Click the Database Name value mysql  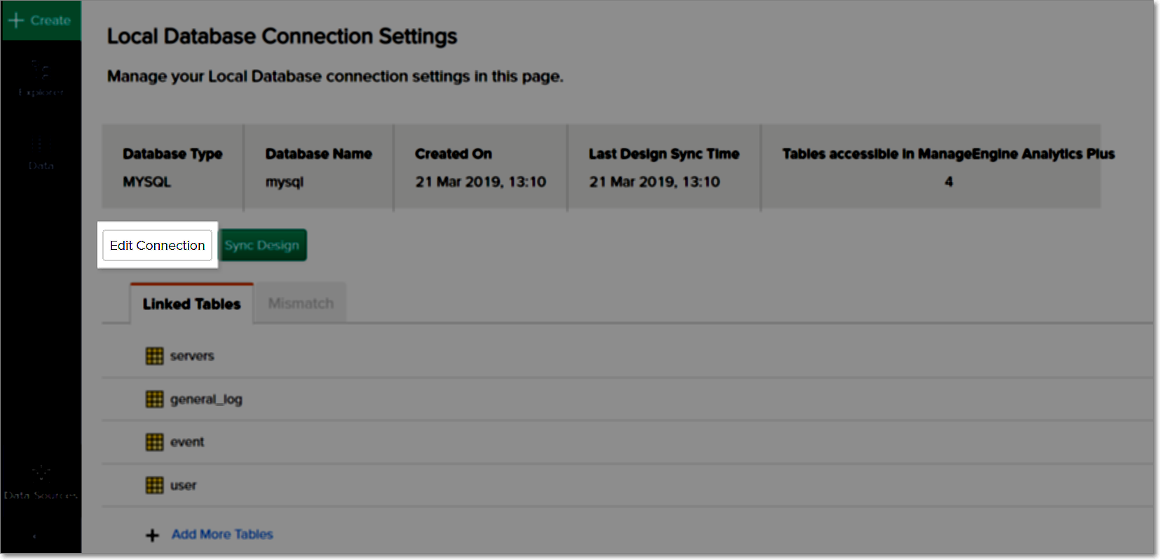(x=285, y=182)
